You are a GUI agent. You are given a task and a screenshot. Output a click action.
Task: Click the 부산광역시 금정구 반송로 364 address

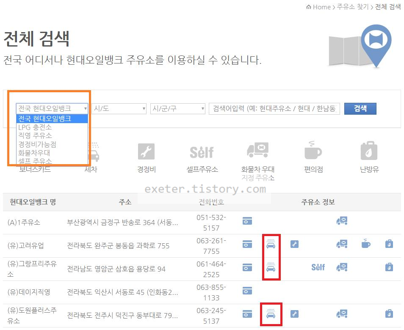click(x=122, y=223)
